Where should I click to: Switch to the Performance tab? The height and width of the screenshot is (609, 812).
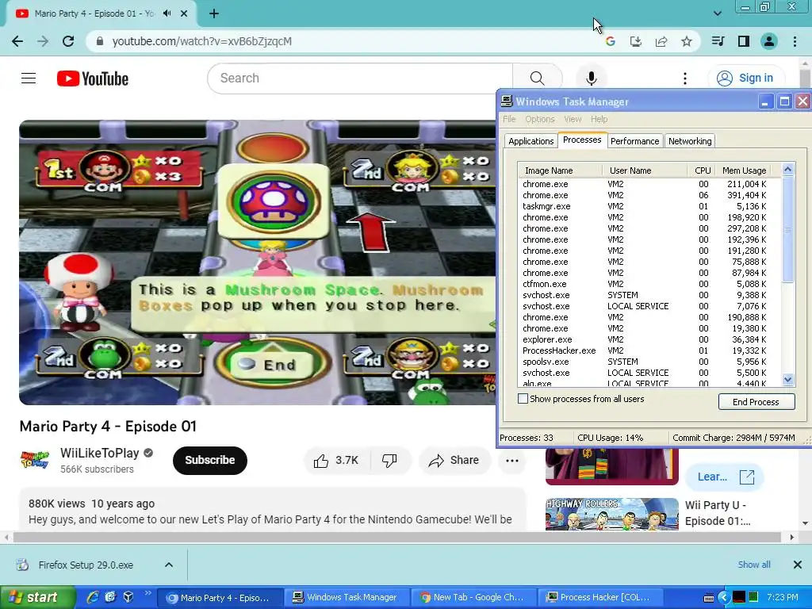634,141
